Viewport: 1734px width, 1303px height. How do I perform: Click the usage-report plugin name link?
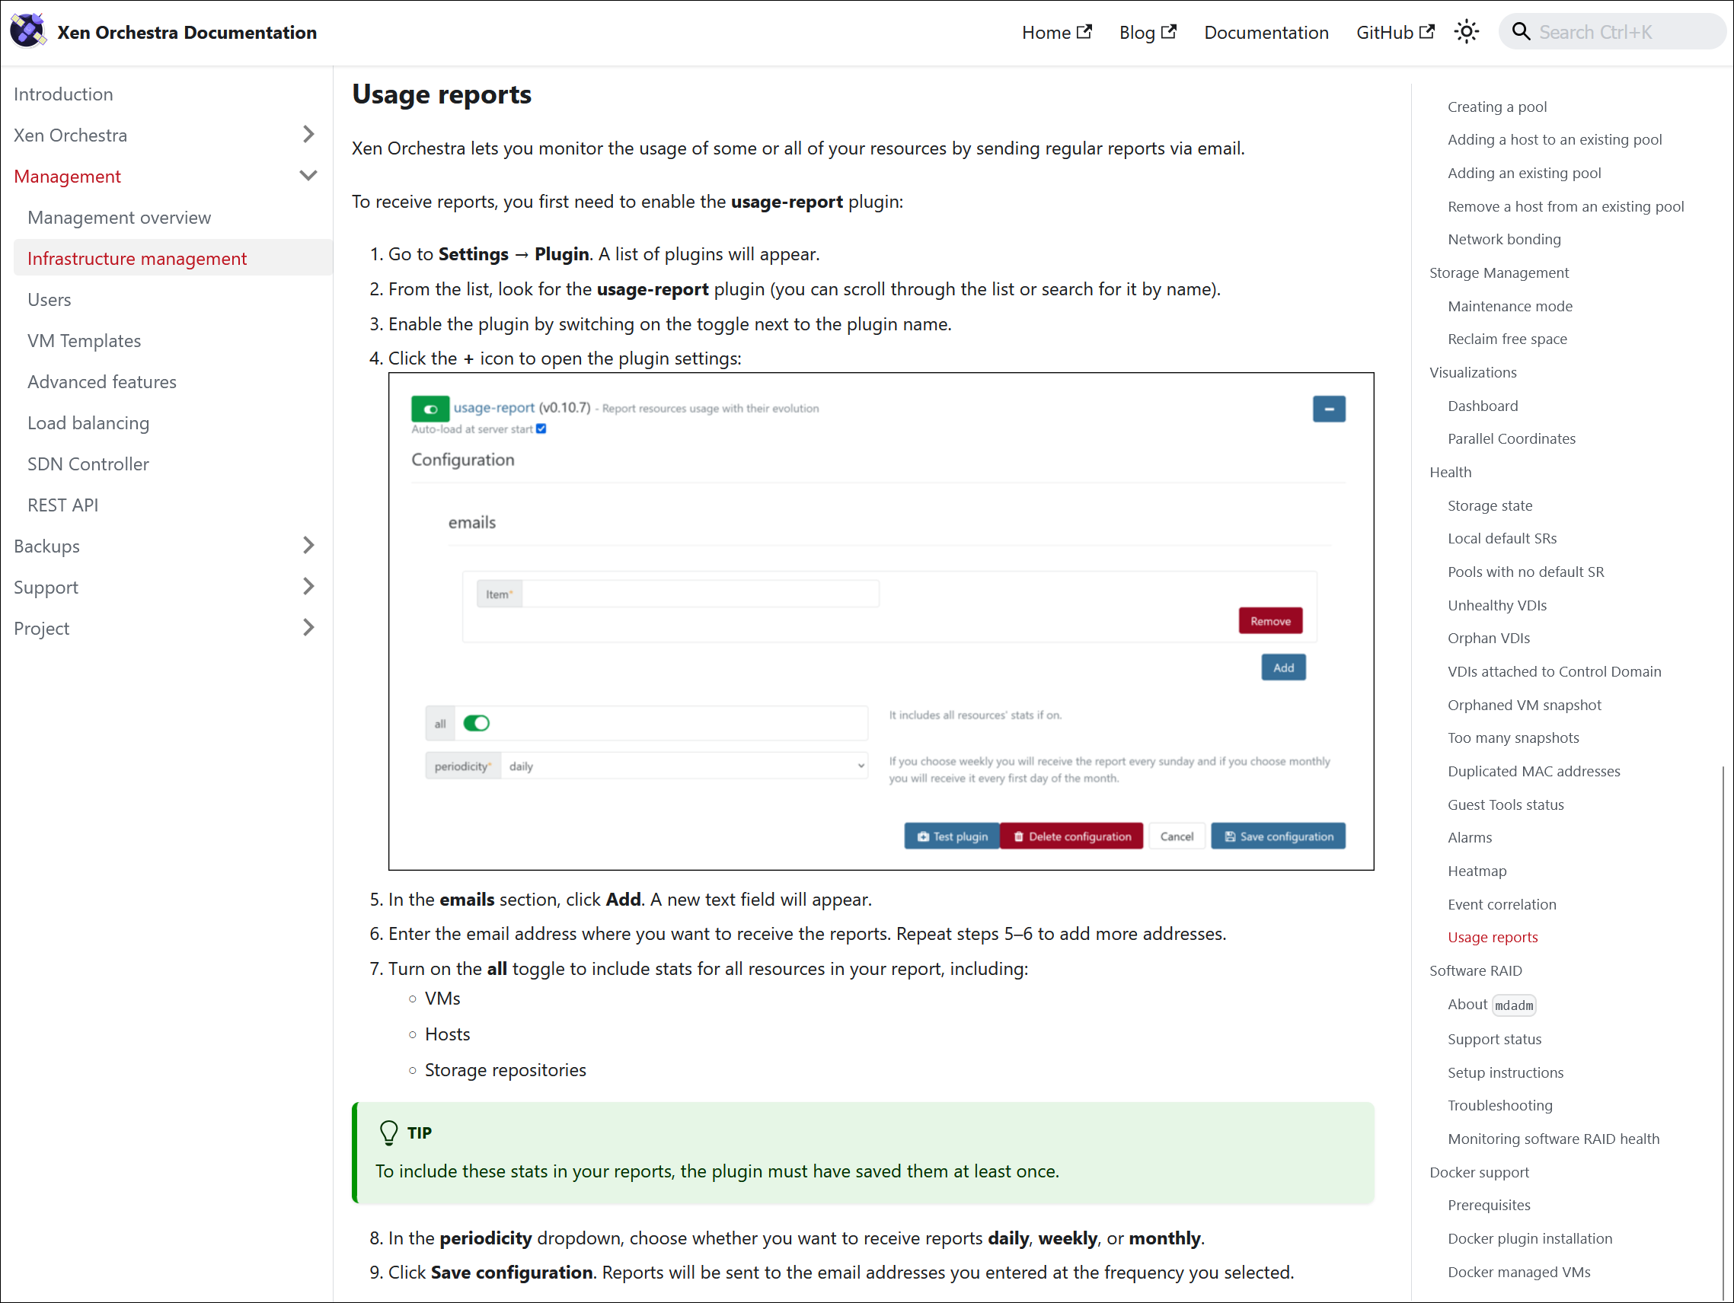[494, 407]
